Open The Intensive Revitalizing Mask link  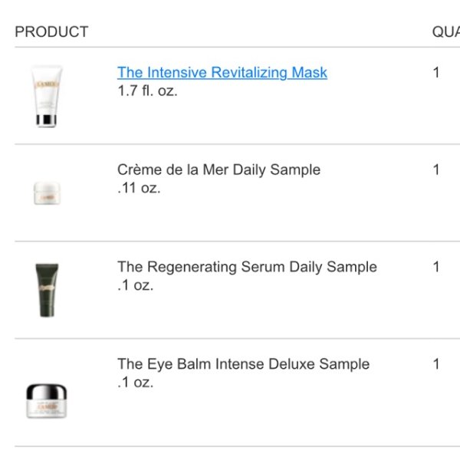point(222,73)
